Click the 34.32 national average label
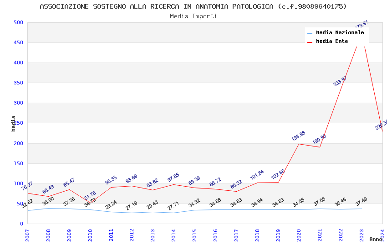Screen dimensions: 387x251 click(194, 203)
